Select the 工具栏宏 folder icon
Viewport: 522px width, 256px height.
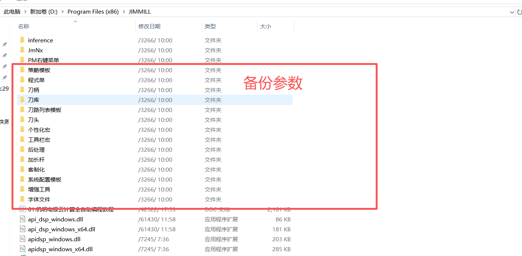point(22,140)
